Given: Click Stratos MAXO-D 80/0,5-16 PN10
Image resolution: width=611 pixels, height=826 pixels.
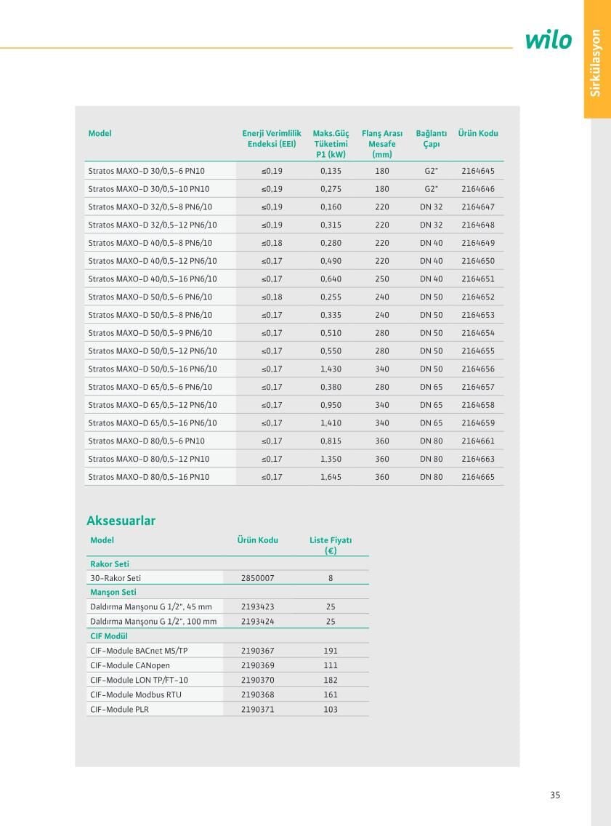Looking at the screenshot, I should click(149, 477).
